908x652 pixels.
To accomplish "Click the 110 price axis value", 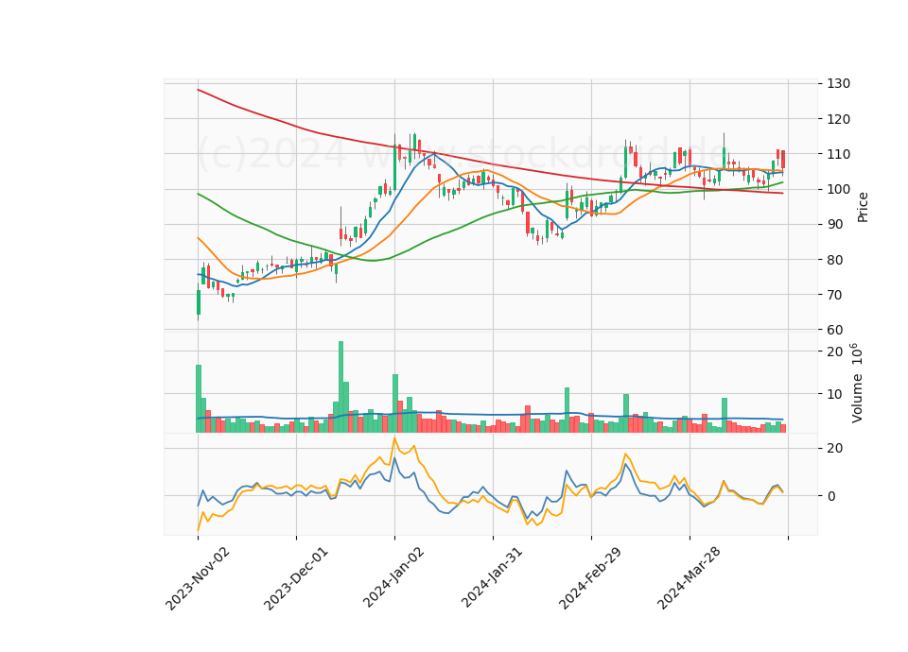I will click(x=839, y=154).
